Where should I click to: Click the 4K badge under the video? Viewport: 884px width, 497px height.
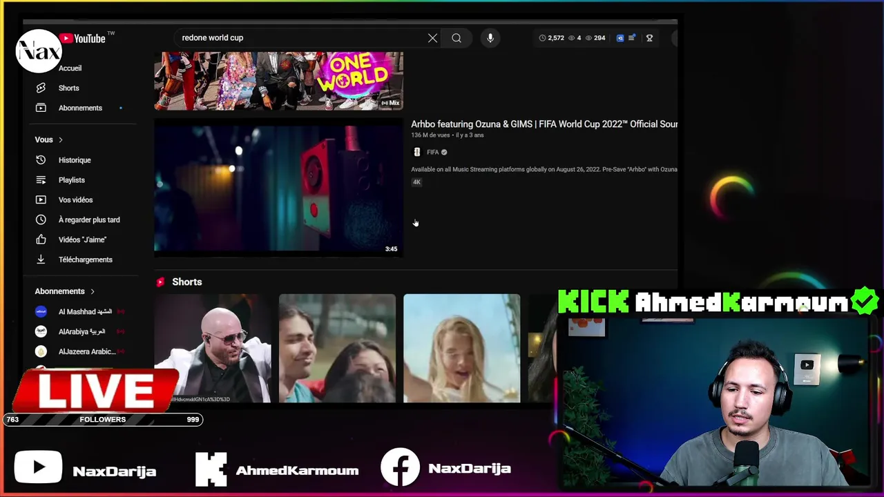pos(416,182)
